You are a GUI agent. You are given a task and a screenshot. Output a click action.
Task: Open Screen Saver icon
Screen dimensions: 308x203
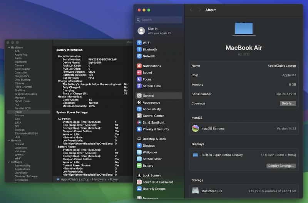[x=139, y=159]
